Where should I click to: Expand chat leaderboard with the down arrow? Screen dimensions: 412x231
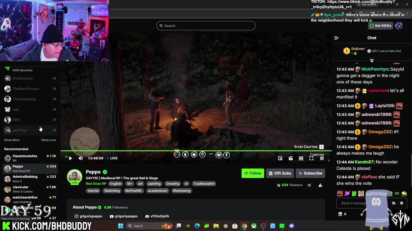372,60
